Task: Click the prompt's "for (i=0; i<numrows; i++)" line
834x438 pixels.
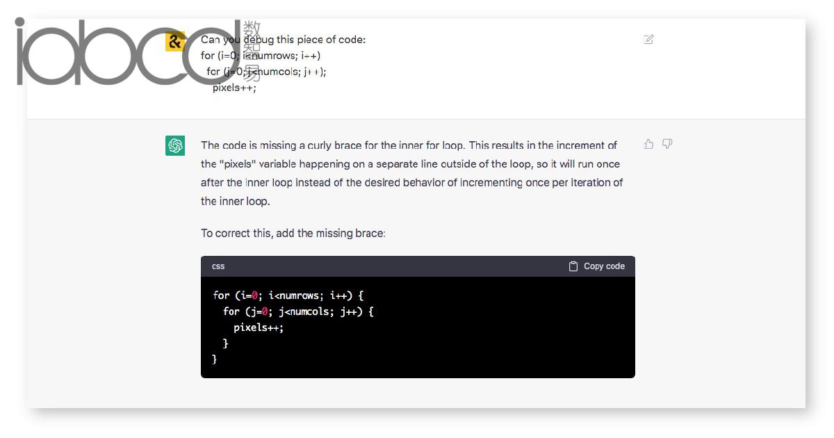Action: tap(261, 56)
